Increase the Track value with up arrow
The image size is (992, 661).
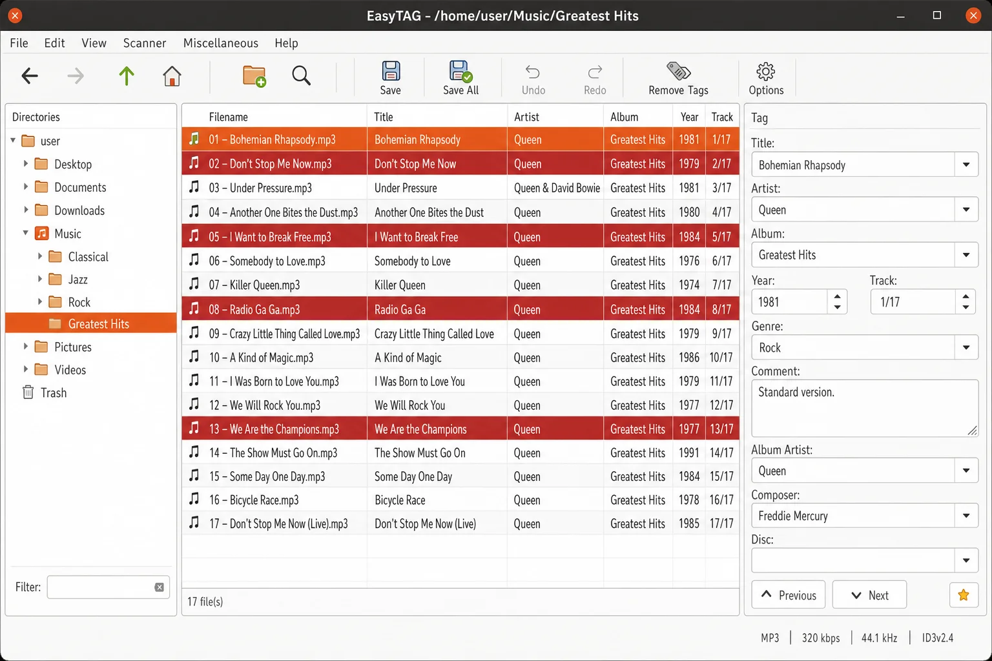(x=966, y=296)
